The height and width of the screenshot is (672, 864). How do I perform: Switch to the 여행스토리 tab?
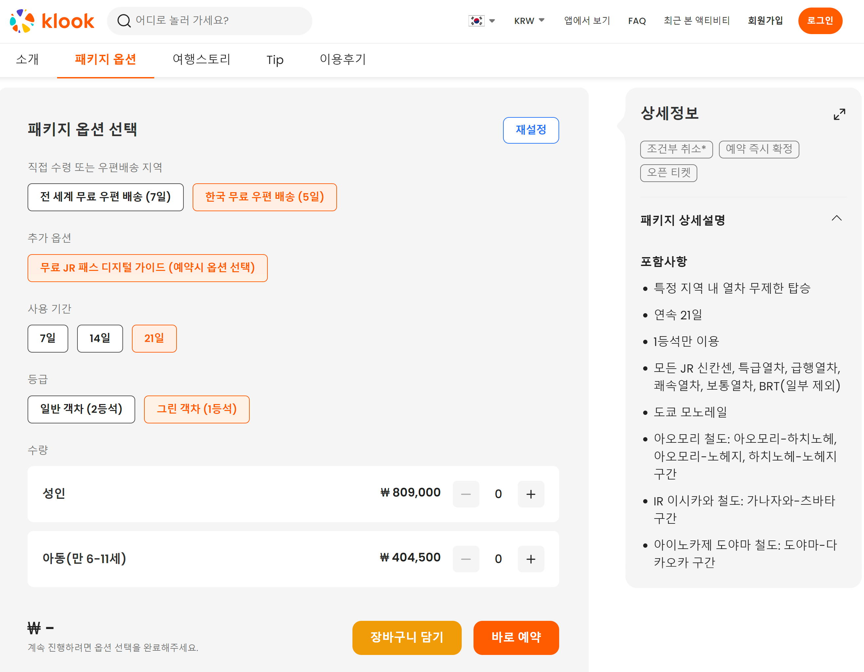(201, 60)
